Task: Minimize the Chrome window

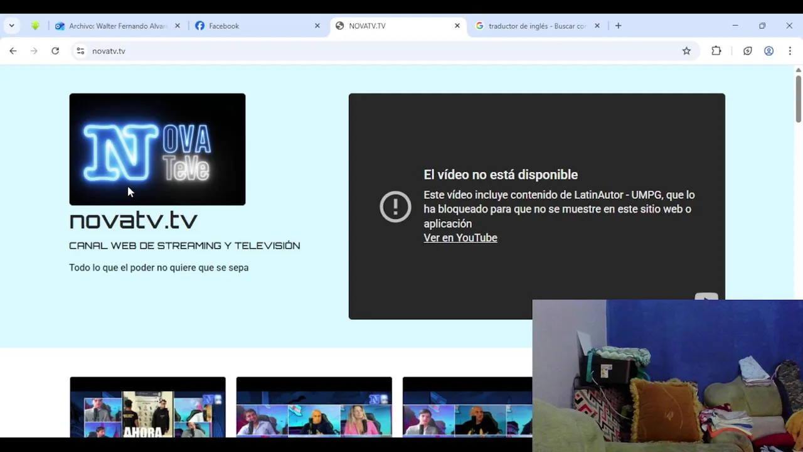Action: [735, 26]
